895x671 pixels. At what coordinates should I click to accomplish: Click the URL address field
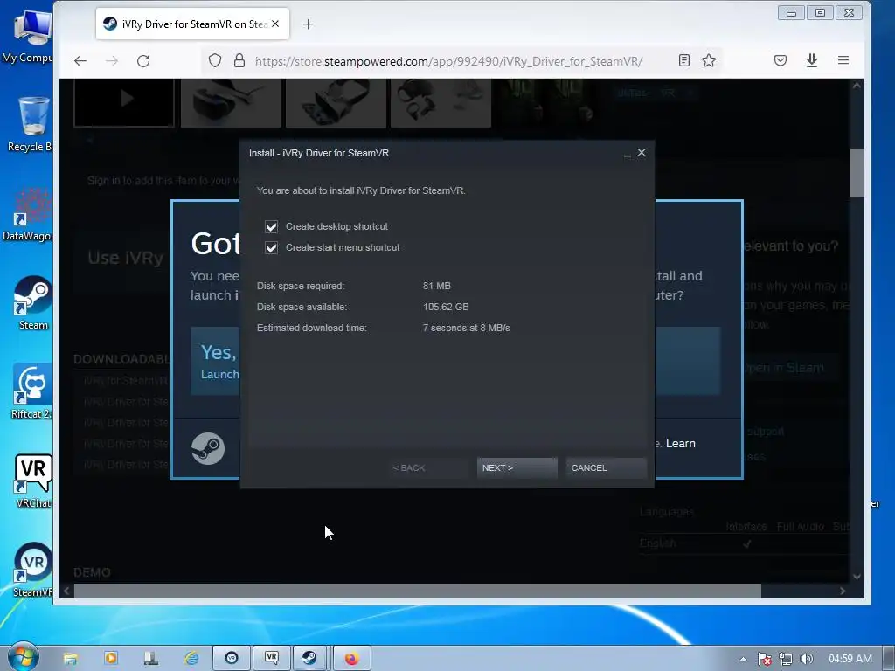[448, 61]
